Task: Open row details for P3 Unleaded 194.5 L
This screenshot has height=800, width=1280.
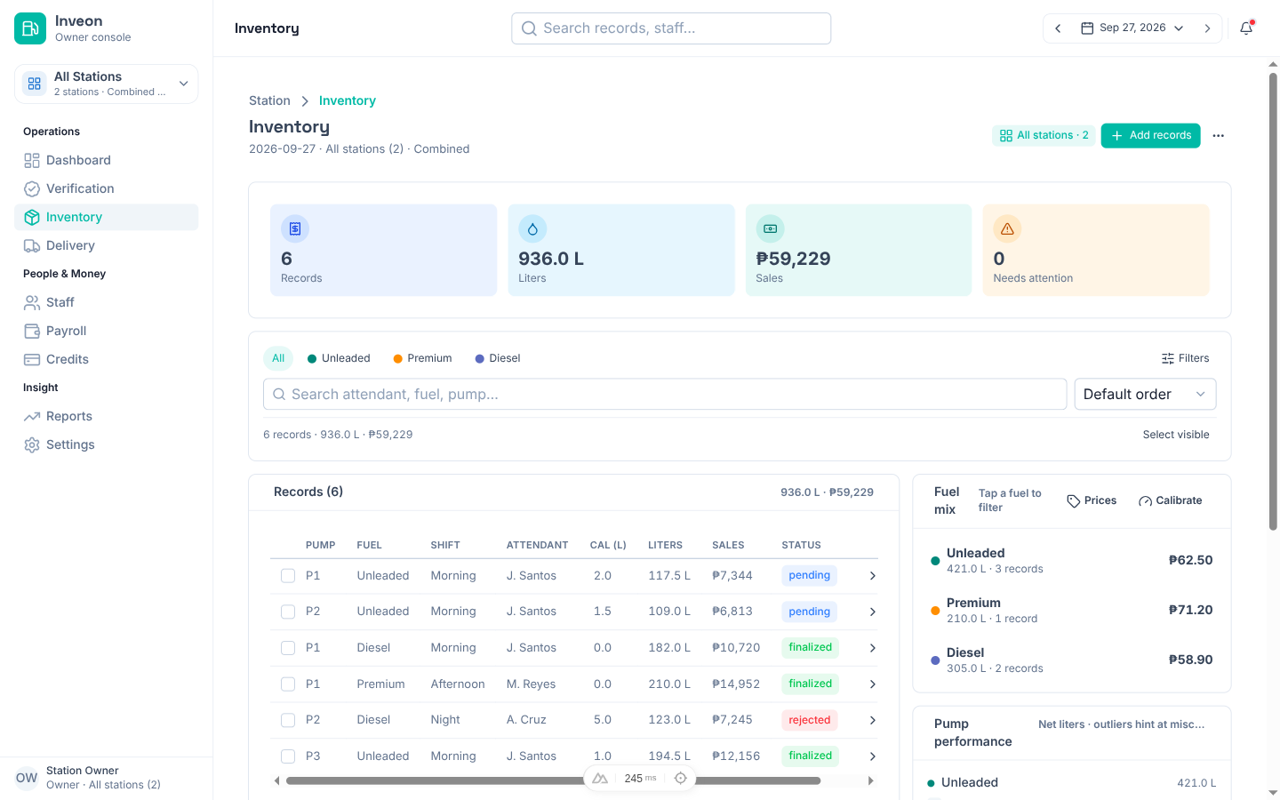Action: point(873,756)
